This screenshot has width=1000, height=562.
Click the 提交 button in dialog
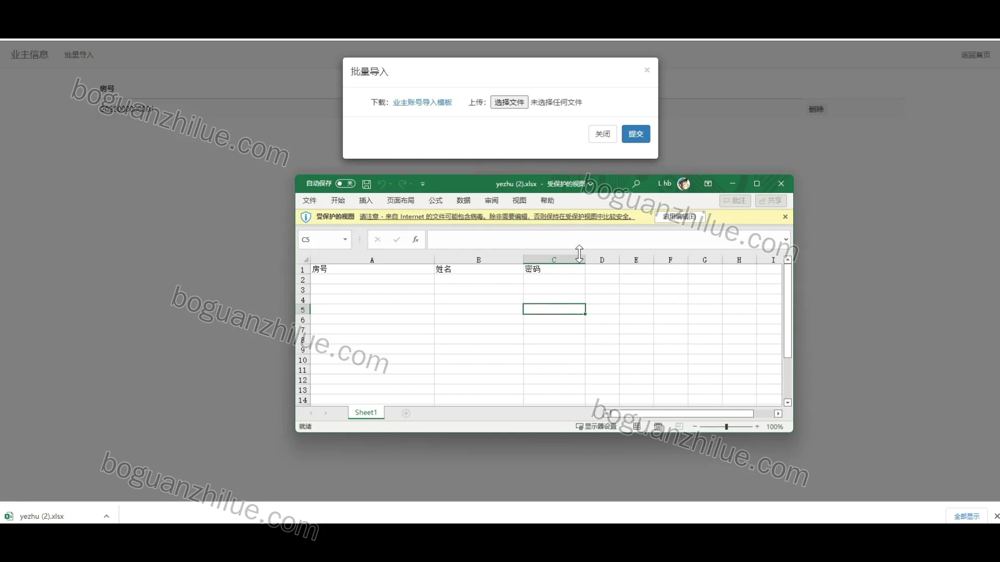[636, 134]
